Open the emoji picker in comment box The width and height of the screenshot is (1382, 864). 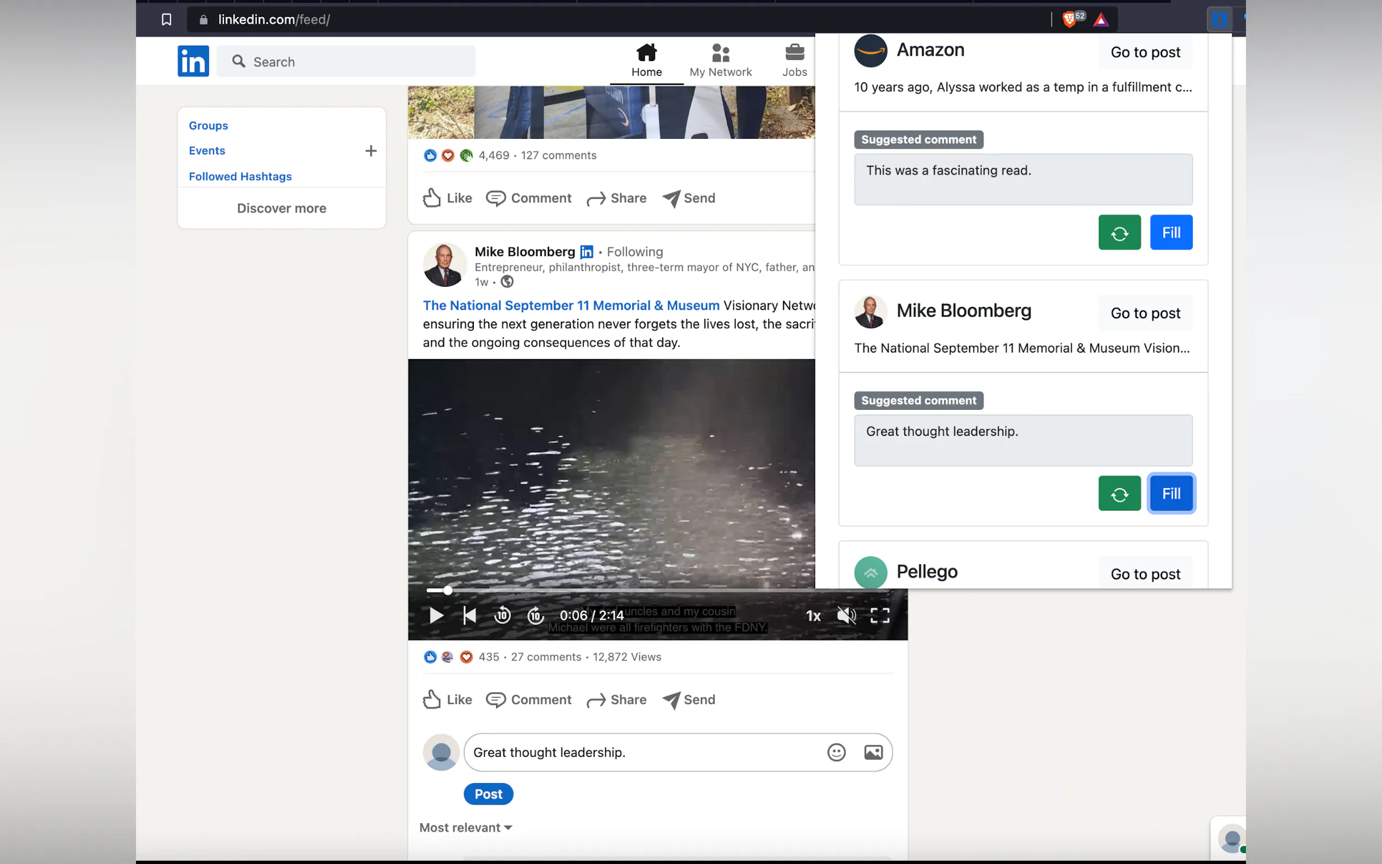click(836, 752)
